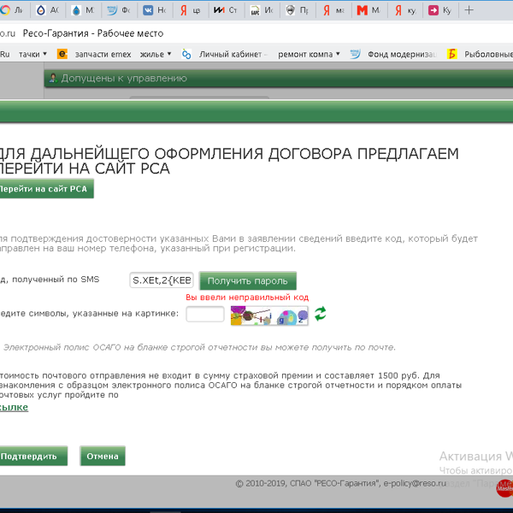Expand the жилье bookmark folder
The width and height of the screenshot is (513, 513).
click(156, 54)
